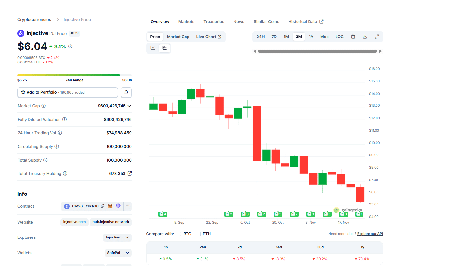Switch to the line chart icon
Image resolution: width=452 pixels, height=266 pixels.
click(x=153, y=48)
